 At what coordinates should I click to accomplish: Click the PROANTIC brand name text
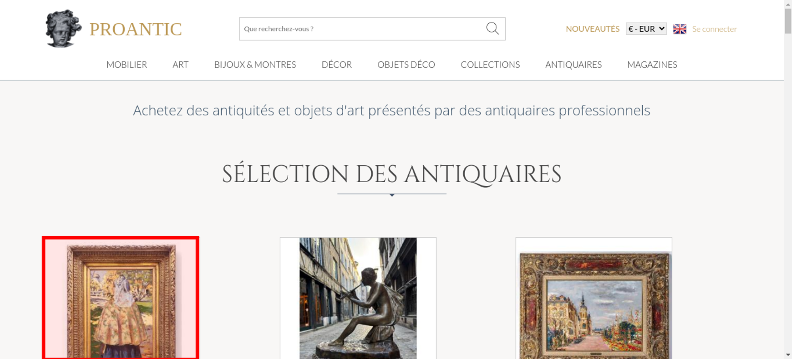point(135,30)
